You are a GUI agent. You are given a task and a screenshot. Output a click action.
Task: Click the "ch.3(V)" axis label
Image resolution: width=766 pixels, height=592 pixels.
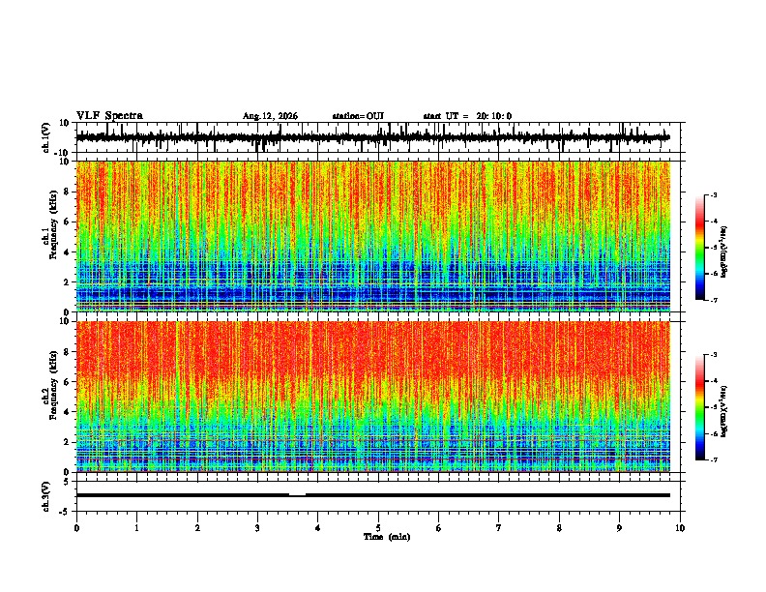point(46,496)
